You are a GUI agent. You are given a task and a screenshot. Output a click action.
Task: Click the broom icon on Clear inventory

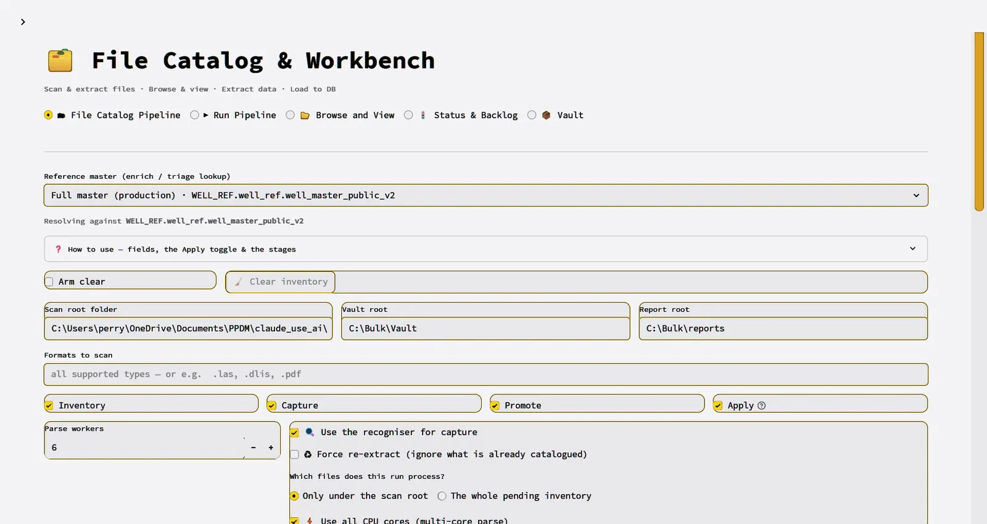tap(238, 282)
